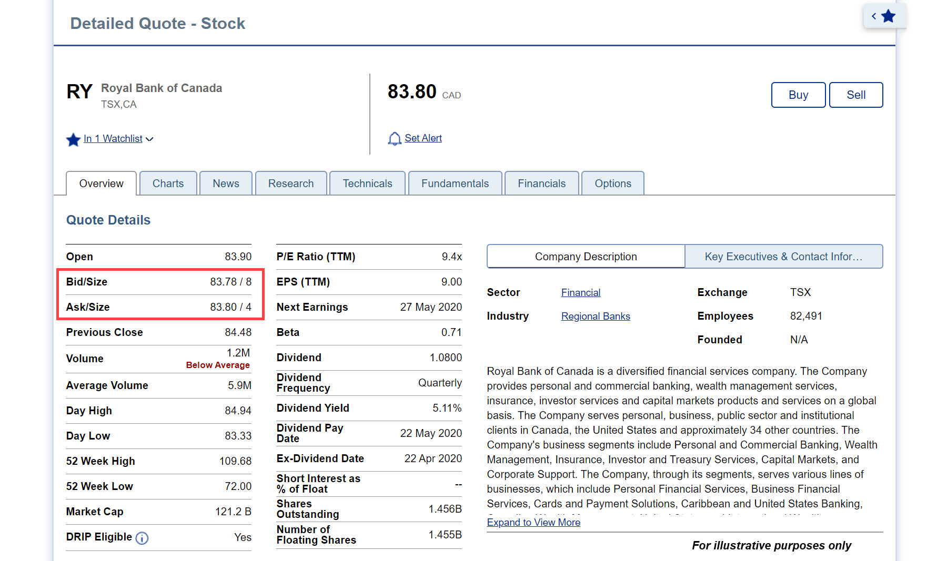The height and width of the screenshot is (561, 947).
Task: View the Financials tab
Action: [x=541, y=183]
